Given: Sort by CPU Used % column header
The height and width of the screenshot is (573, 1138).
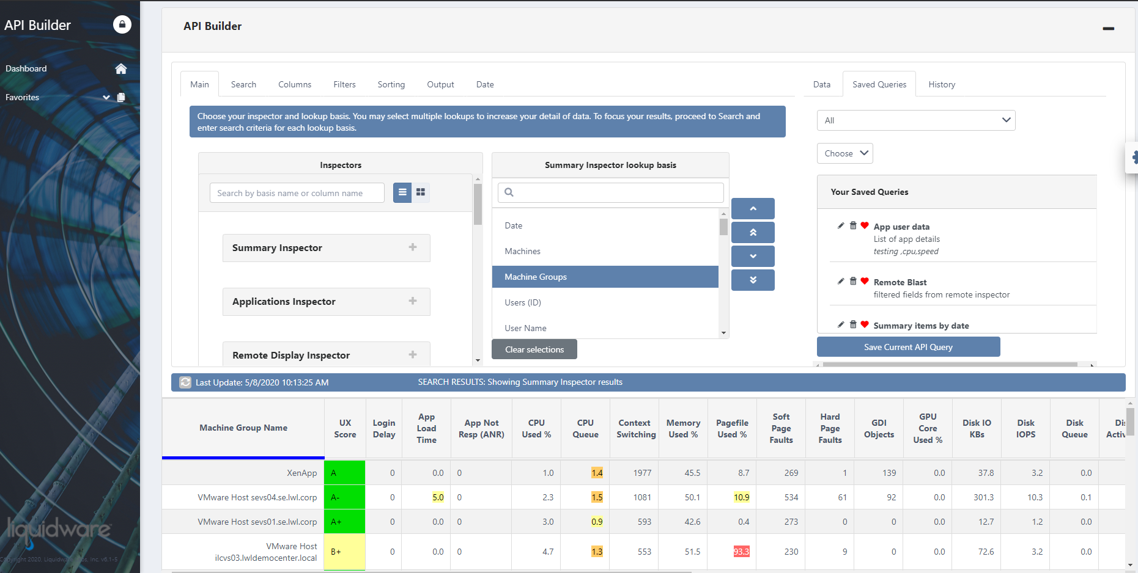Looking at the screenshot, I should pyautogui.click(x=536, y=428).
